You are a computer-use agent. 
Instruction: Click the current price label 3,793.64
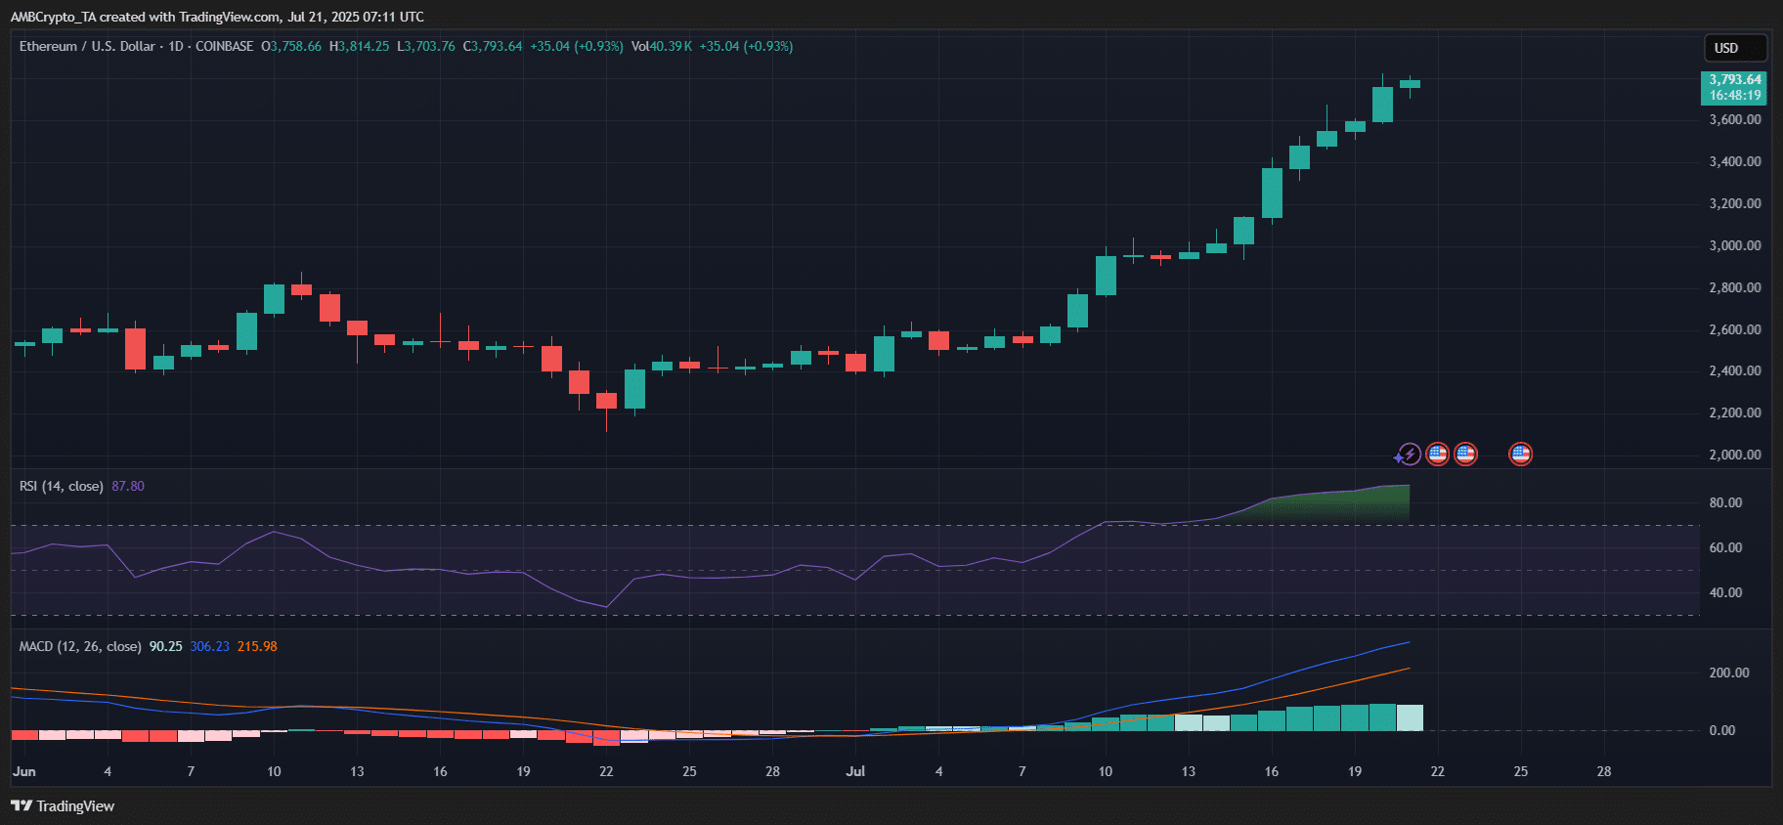coord(1734,80)
